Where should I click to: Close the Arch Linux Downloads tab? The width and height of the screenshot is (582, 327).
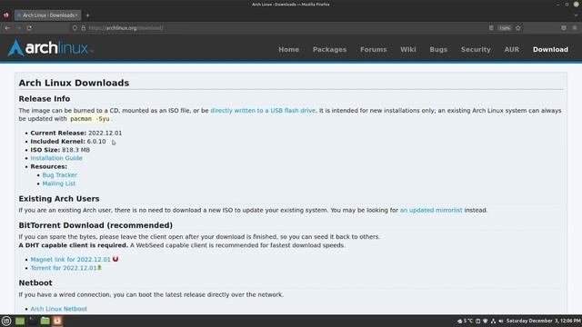coord(76,15)
